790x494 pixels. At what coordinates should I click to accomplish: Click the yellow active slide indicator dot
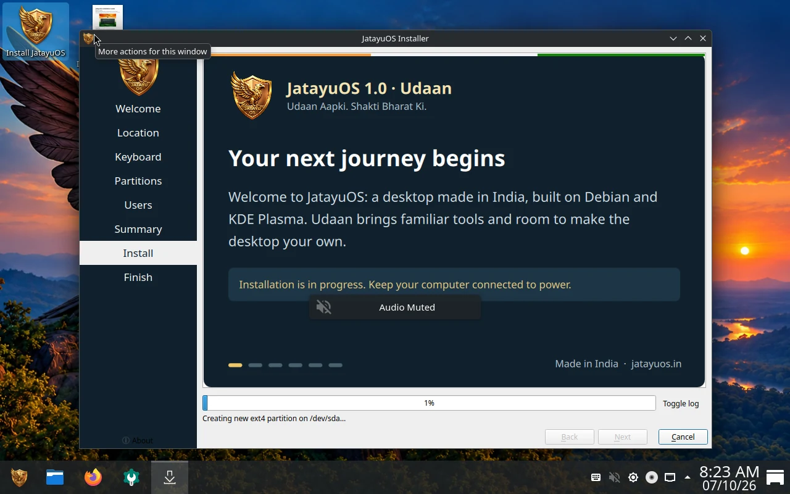(x=235, y=365)
